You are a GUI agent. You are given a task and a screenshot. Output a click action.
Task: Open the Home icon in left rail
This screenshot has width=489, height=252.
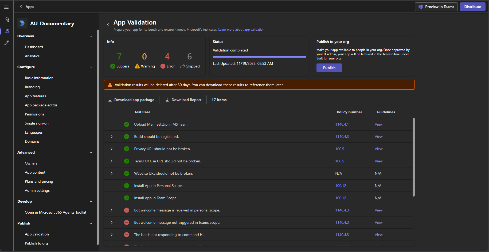click(x=7, y=19)
